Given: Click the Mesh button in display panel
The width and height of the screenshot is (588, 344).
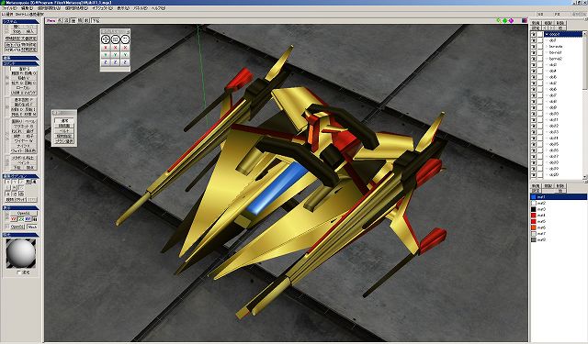Looking at the screenshot, I should pyautogui.click(x=33, y=227).
